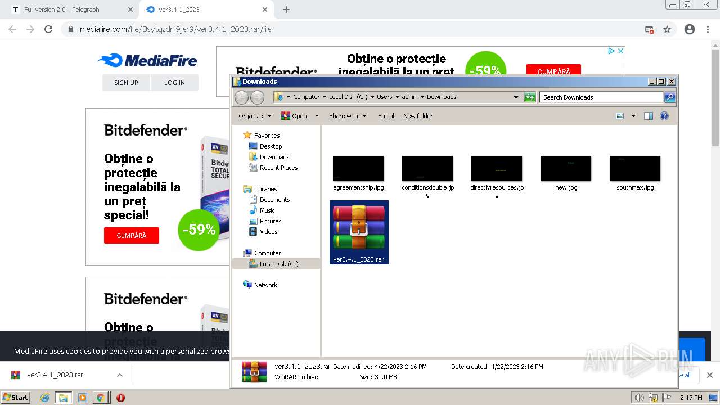This screenshot has height=405, width=720.
Task: Close the ver3.4.1_2023 browser tab
Action: (x=265, y=10)
